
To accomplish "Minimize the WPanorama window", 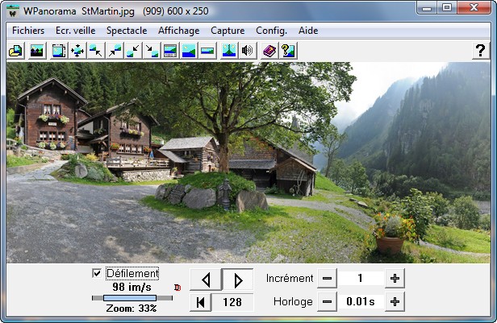I will (x=427, y=7).
